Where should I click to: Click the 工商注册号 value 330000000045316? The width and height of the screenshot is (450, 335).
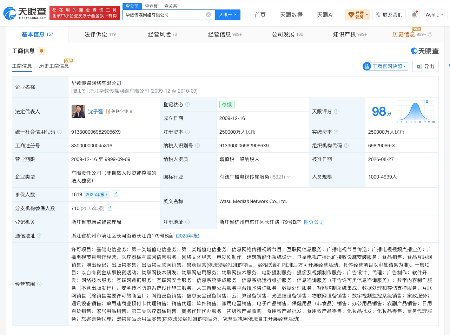pos(92,146)
